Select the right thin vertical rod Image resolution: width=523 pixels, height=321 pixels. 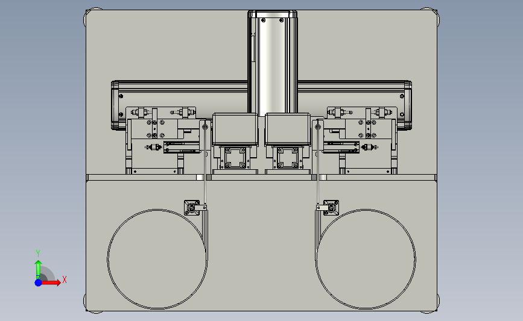[318, 165]
